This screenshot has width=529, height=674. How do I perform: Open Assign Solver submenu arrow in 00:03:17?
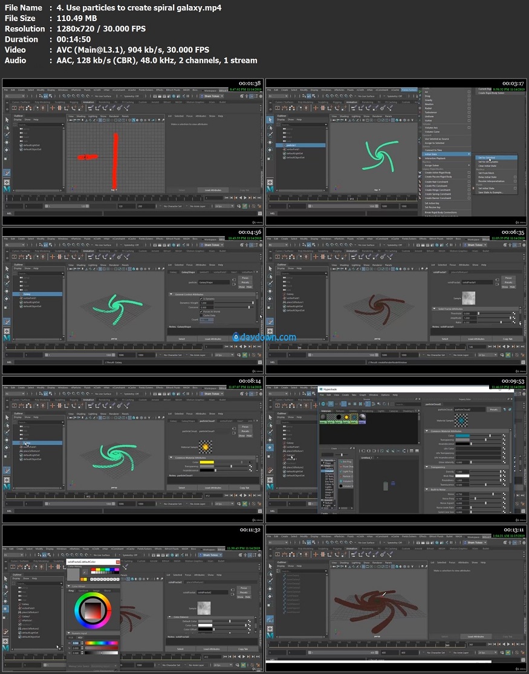(x=469, y=165)
